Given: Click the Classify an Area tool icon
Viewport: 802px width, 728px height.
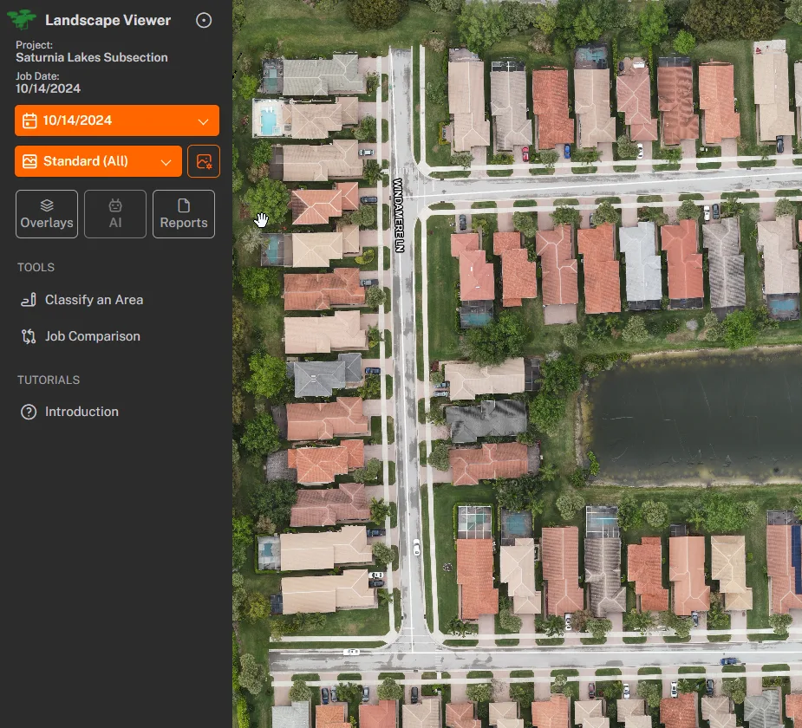Looking at the screenshot, I should [29, 300].
